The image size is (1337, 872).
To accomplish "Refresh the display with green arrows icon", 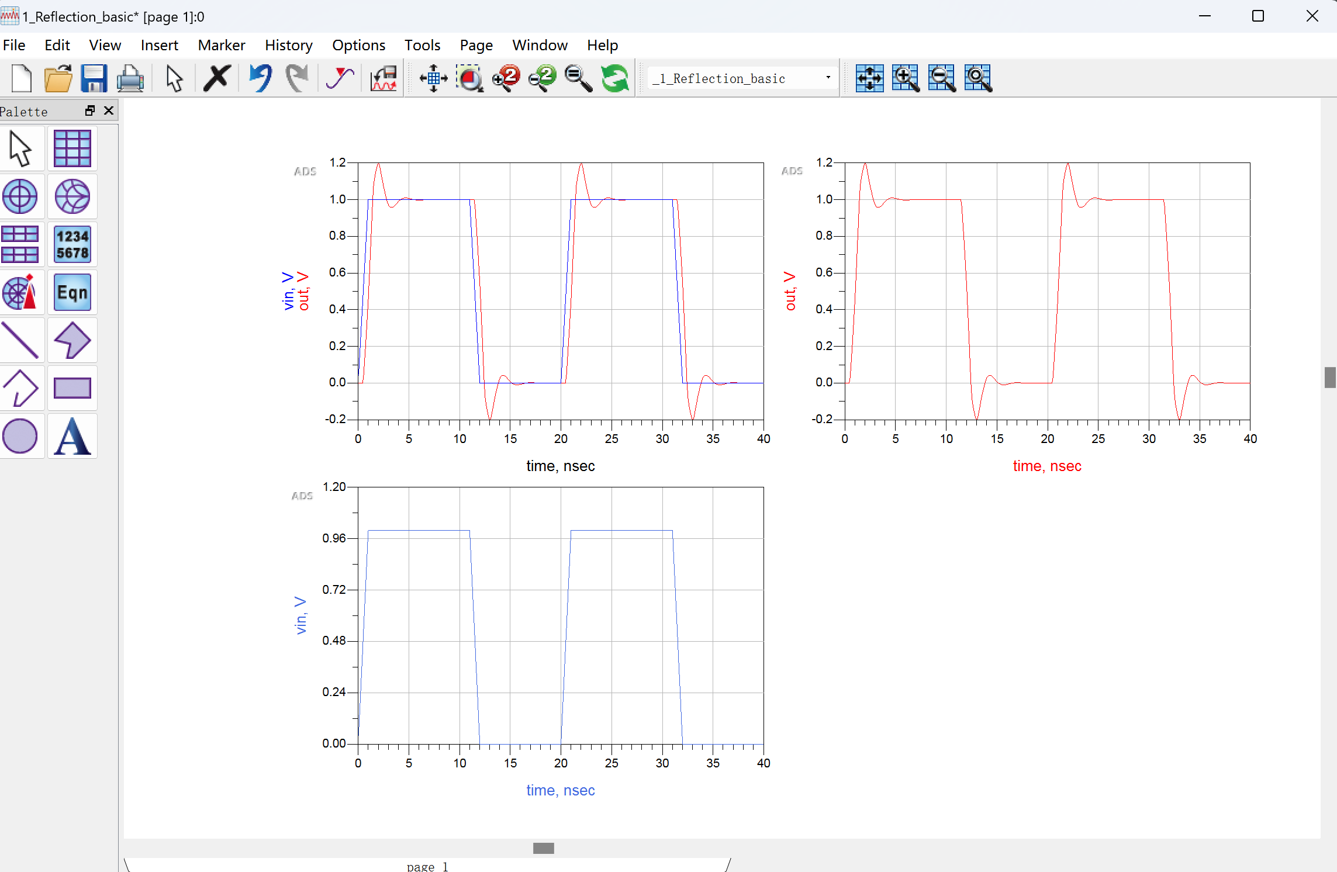I will click(x=614, y=78).
